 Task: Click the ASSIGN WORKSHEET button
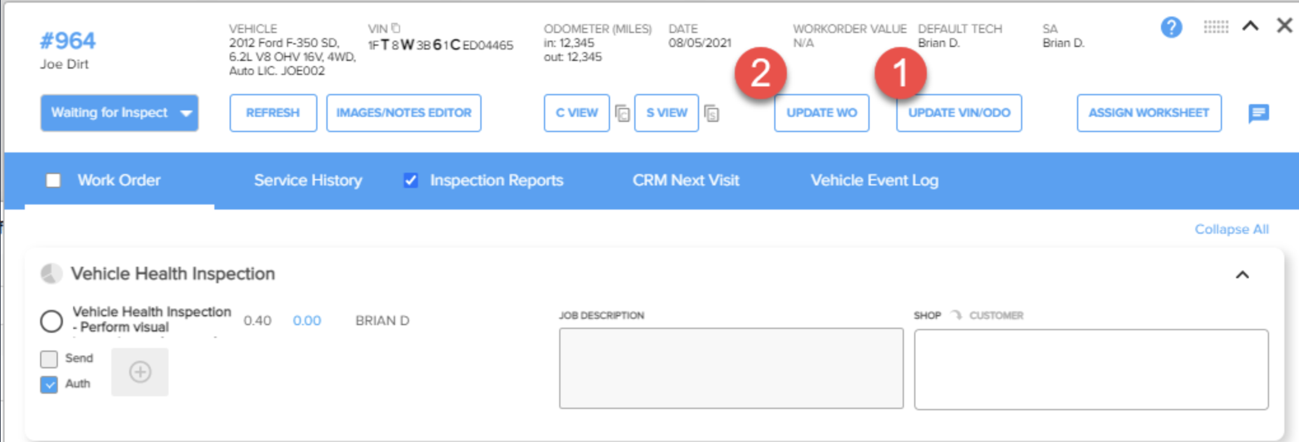[x=1149, y=113]
